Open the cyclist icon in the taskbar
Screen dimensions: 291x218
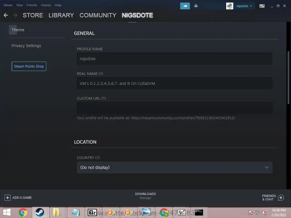(182, 212)
